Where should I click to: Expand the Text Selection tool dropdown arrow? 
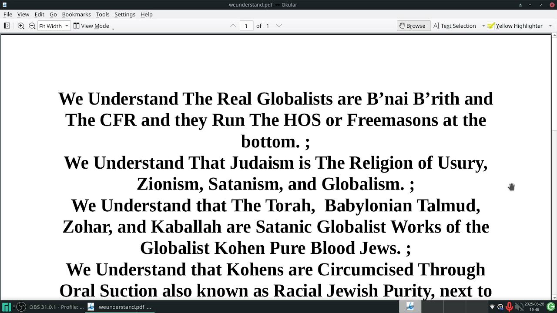point(483,26)
